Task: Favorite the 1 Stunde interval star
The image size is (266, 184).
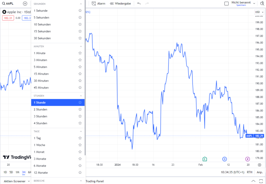Action: pos(80,102)
